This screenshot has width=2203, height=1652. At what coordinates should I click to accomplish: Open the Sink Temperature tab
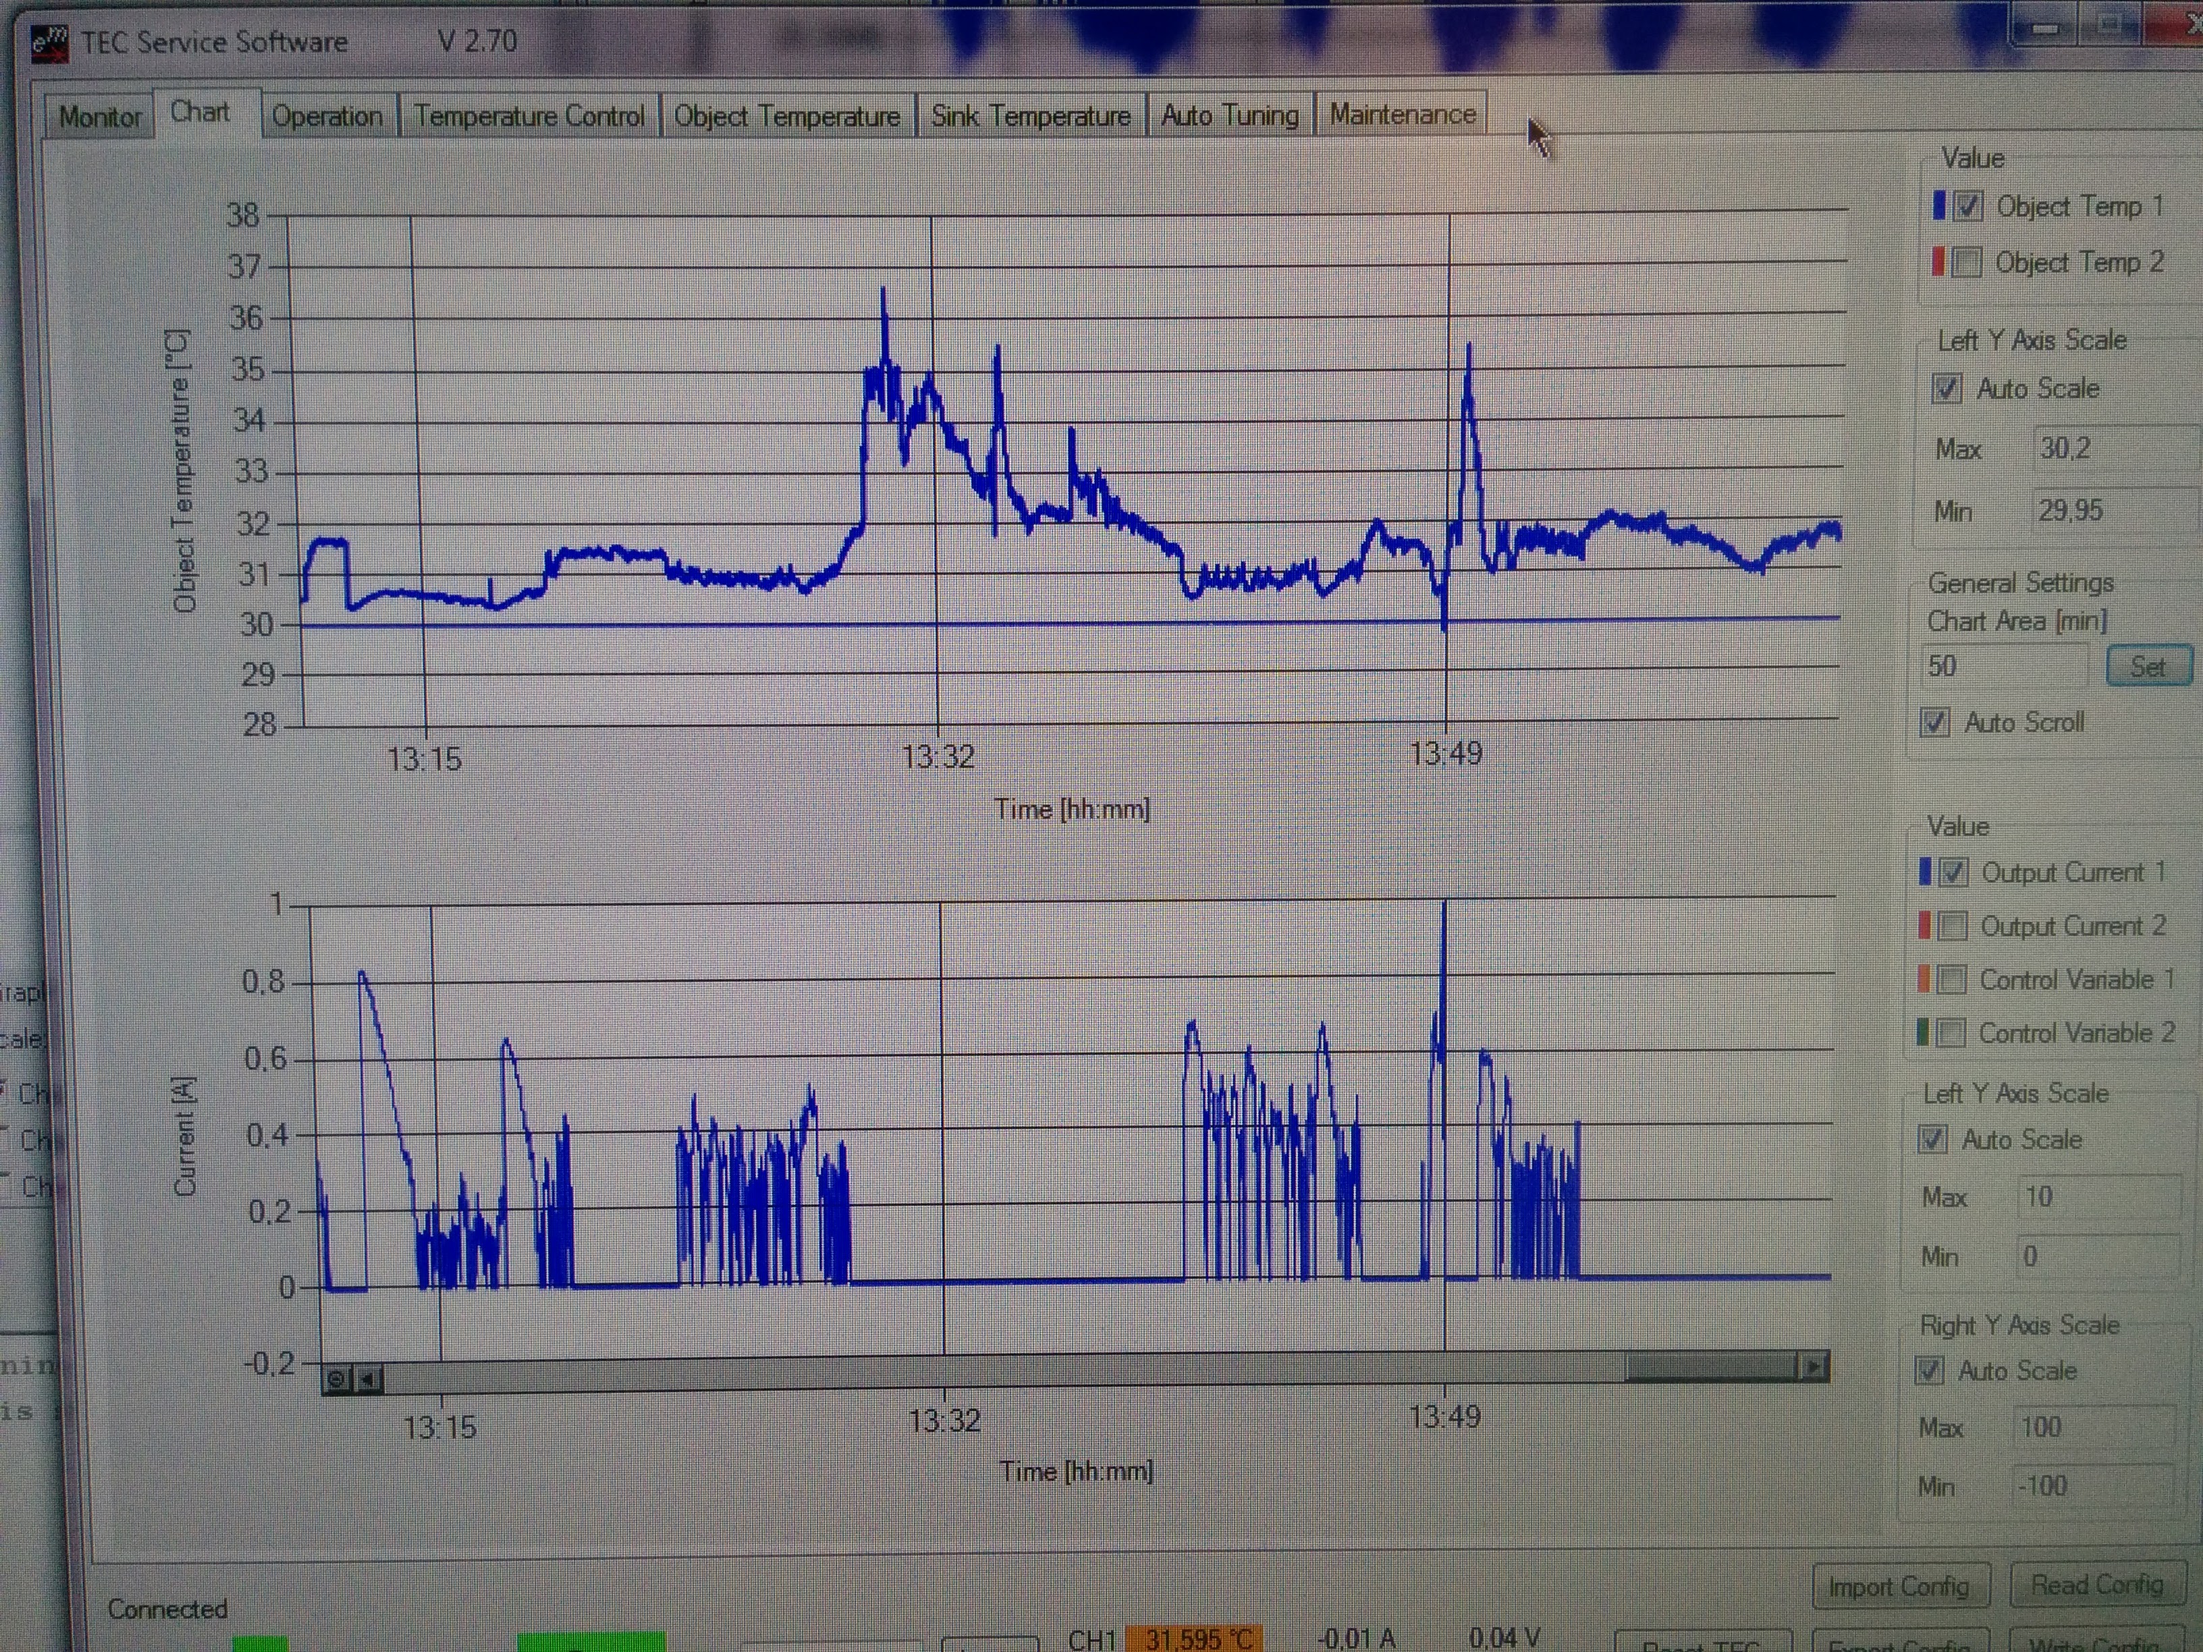point(1031,117)
